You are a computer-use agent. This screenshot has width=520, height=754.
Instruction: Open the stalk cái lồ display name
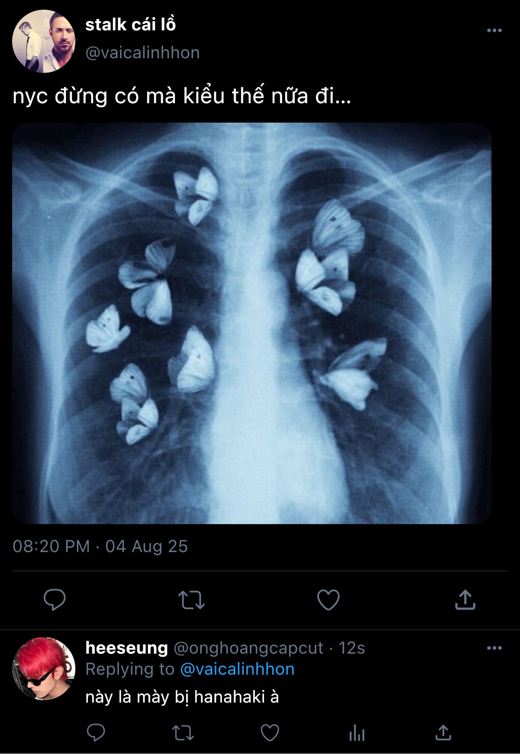click(130, 25)
